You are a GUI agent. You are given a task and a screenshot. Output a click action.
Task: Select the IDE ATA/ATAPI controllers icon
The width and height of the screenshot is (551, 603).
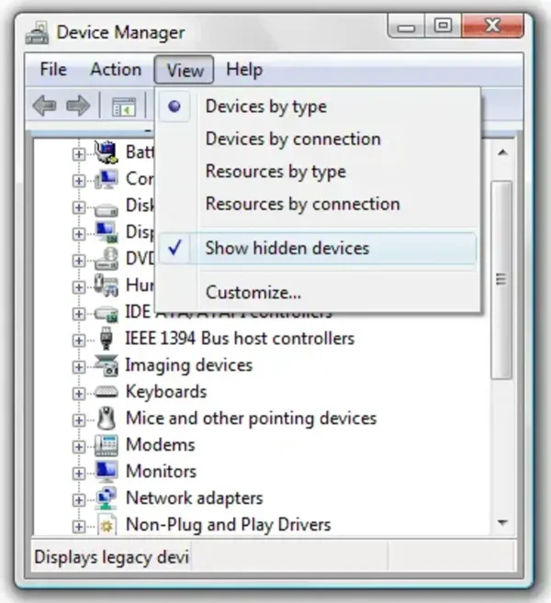(x=107, y=314)
